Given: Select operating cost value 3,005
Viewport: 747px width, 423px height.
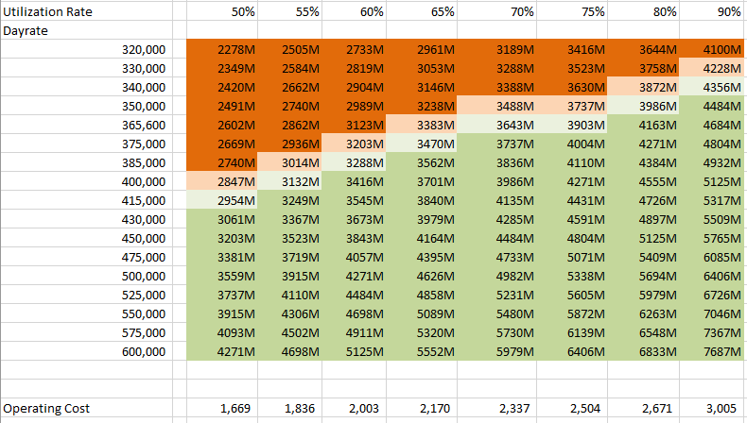Looking at the screenshot, I should tap(712, 408).
